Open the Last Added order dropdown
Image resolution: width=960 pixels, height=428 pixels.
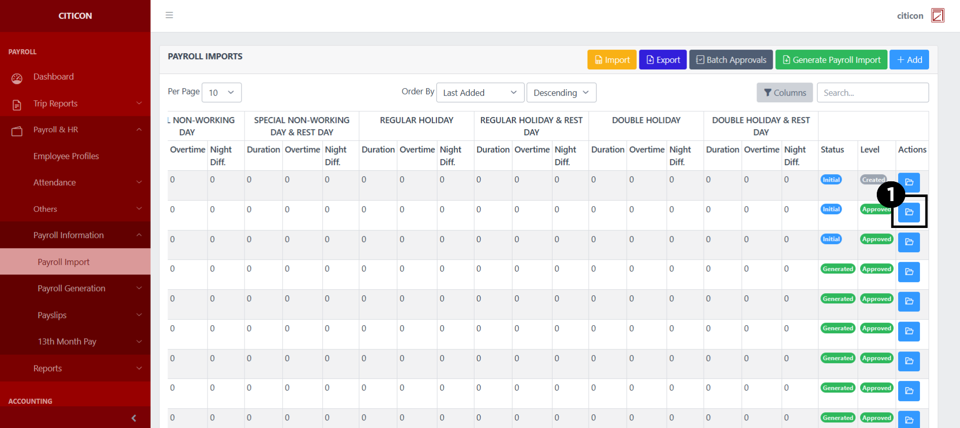(x=479, y=93)
